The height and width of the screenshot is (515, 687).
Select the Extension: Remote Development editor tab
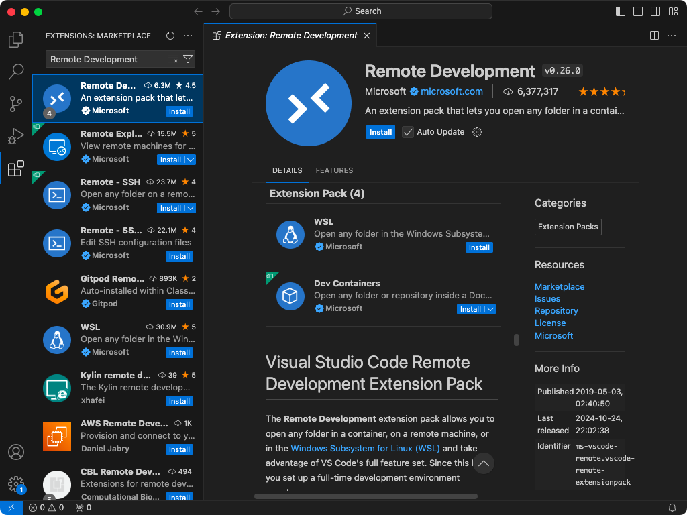tap(291, 36)
